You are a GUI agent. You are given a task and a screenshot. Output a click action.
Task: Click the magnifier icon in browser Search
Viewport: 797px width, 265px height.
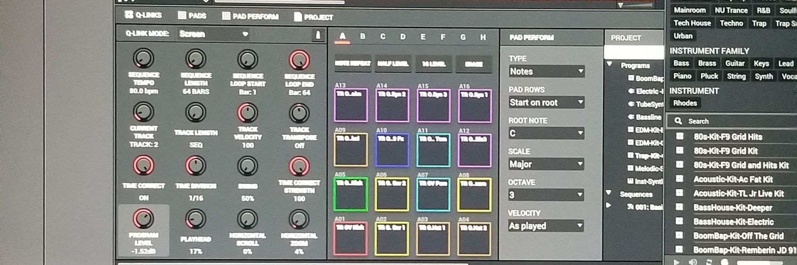pyautogui.click(x=678, y=121)
